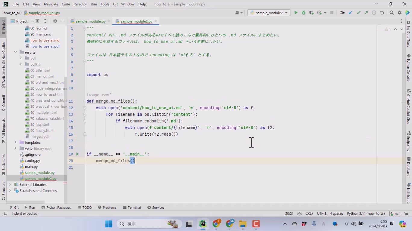
Task: Click the run gutter arrow on line 19
Action: click(77, 154)
